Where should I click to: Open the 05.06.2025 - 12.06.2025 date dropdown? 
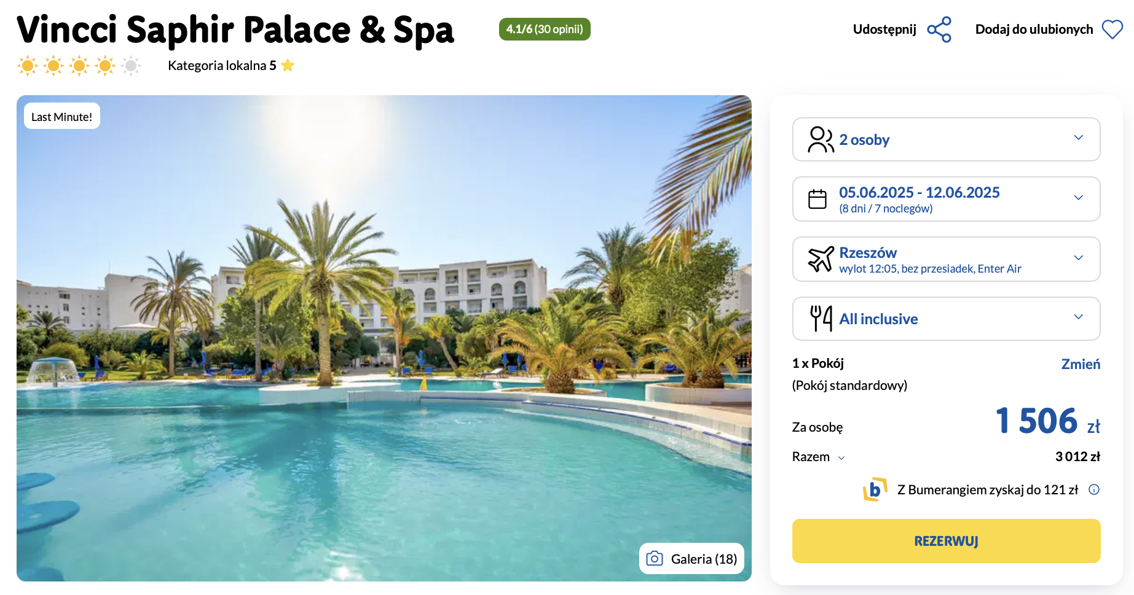(946, 199)
